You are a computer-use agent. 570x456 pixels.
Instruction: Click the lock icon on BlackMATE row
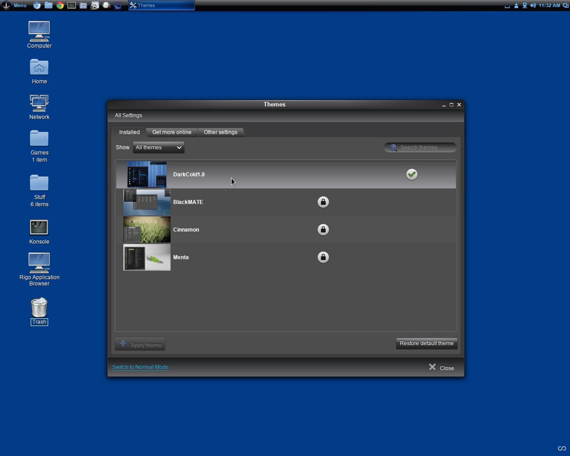(x=323, y=202)
